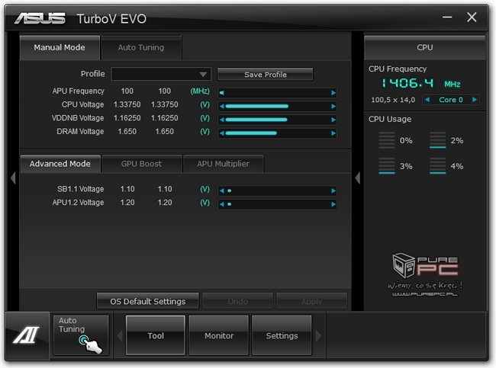
Task: Open the Monitor button
Action: point(219,335)
